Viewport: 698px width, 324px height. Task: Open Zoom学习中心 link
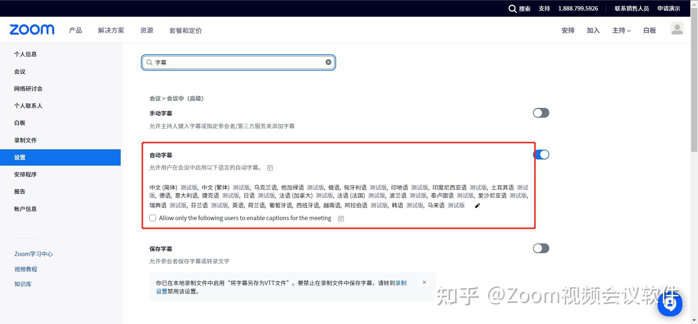click(33, 254)
